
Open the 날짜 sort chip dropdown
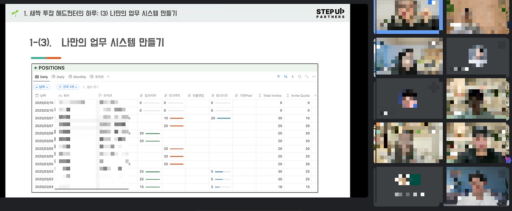(42, 87)
